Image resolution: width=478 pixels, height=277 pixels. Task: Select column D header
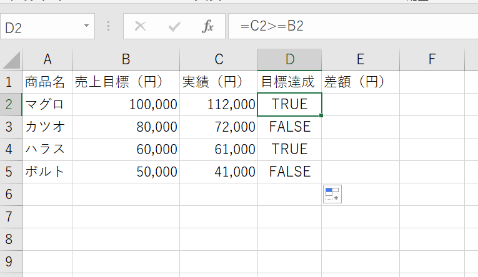point(289,59)
